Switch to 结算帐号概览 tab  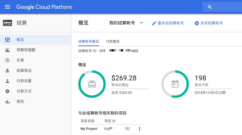[x=89, y=41]
